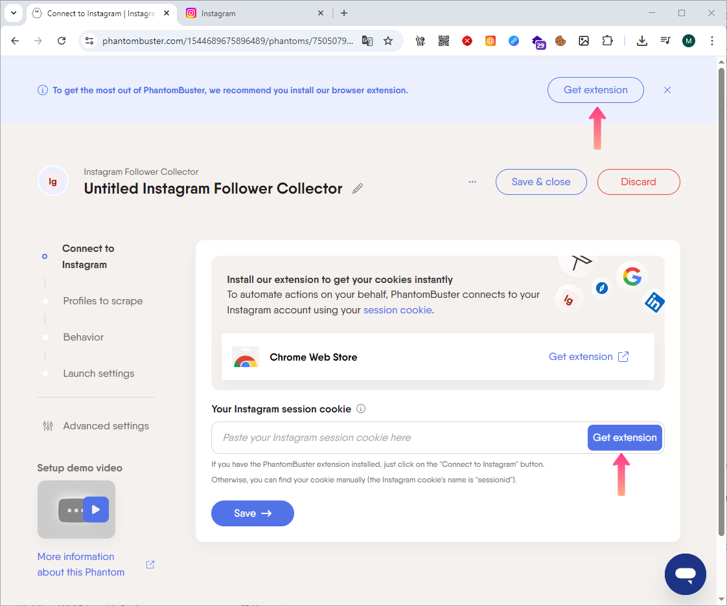The image size is (727, 606).
Task: Go forward to the next page
Action: [38, 41]
